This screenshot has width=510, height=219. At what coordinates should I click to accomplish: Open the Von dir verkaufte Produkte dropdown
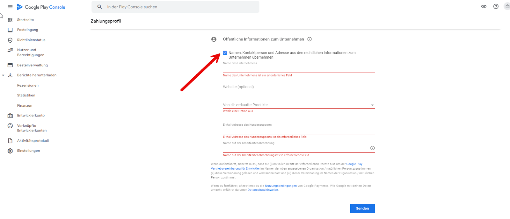(x=299, y=105)
